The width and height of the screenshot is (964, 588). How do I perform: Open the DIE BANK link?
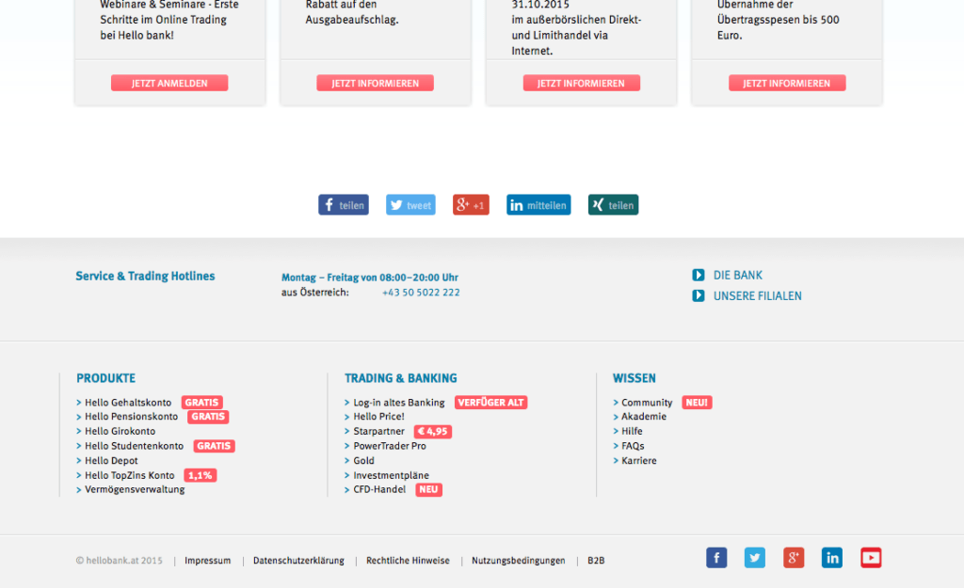738,276
